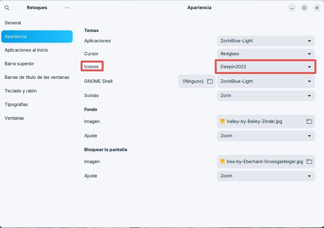
Task: Open the lock screen Ajuste dropdown
Action: click(x=265, y=176)
